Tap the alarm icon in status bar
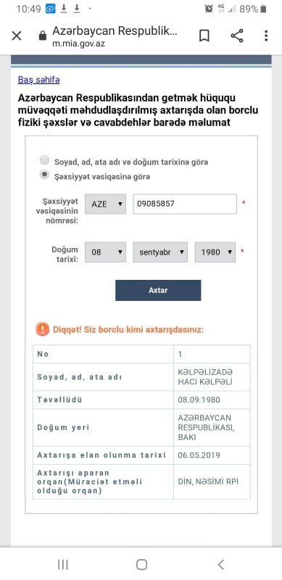 209,9
